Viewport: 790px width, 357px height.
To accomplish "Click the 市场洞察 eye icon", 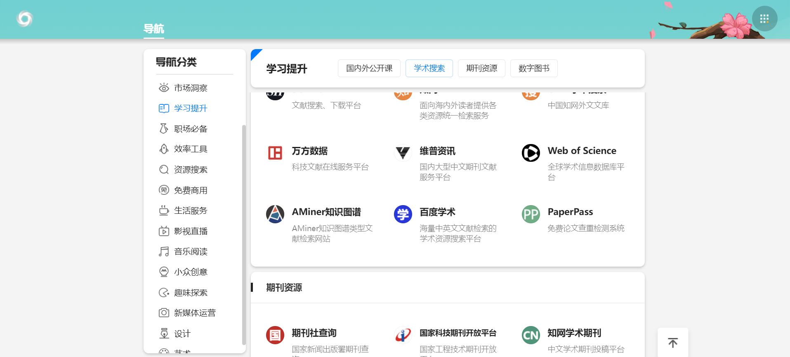I will (x=164, y=87).
